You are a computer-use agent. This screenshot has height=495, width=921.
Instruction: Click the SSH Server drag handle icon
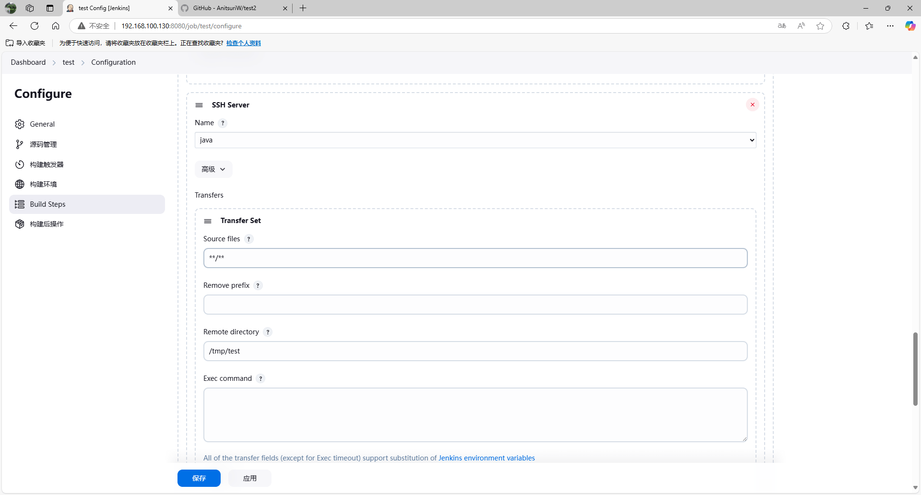[199, 105]
